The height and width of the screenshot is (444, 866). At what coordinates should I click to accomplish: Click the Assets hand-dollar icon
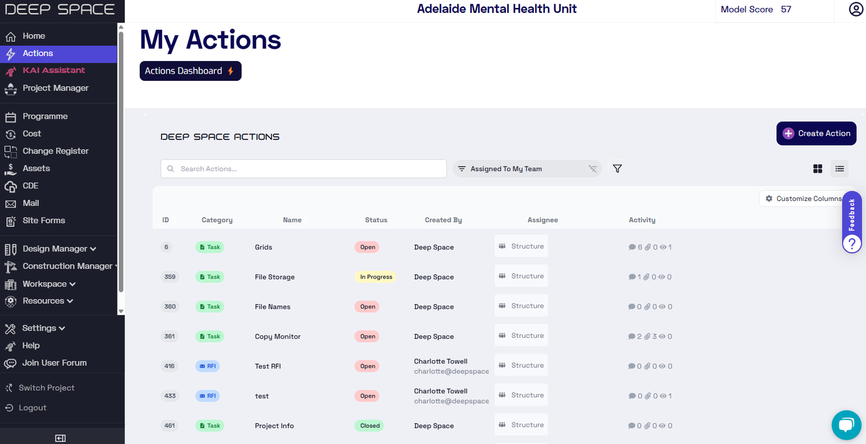pyautogui.click(x=11, y=169)
